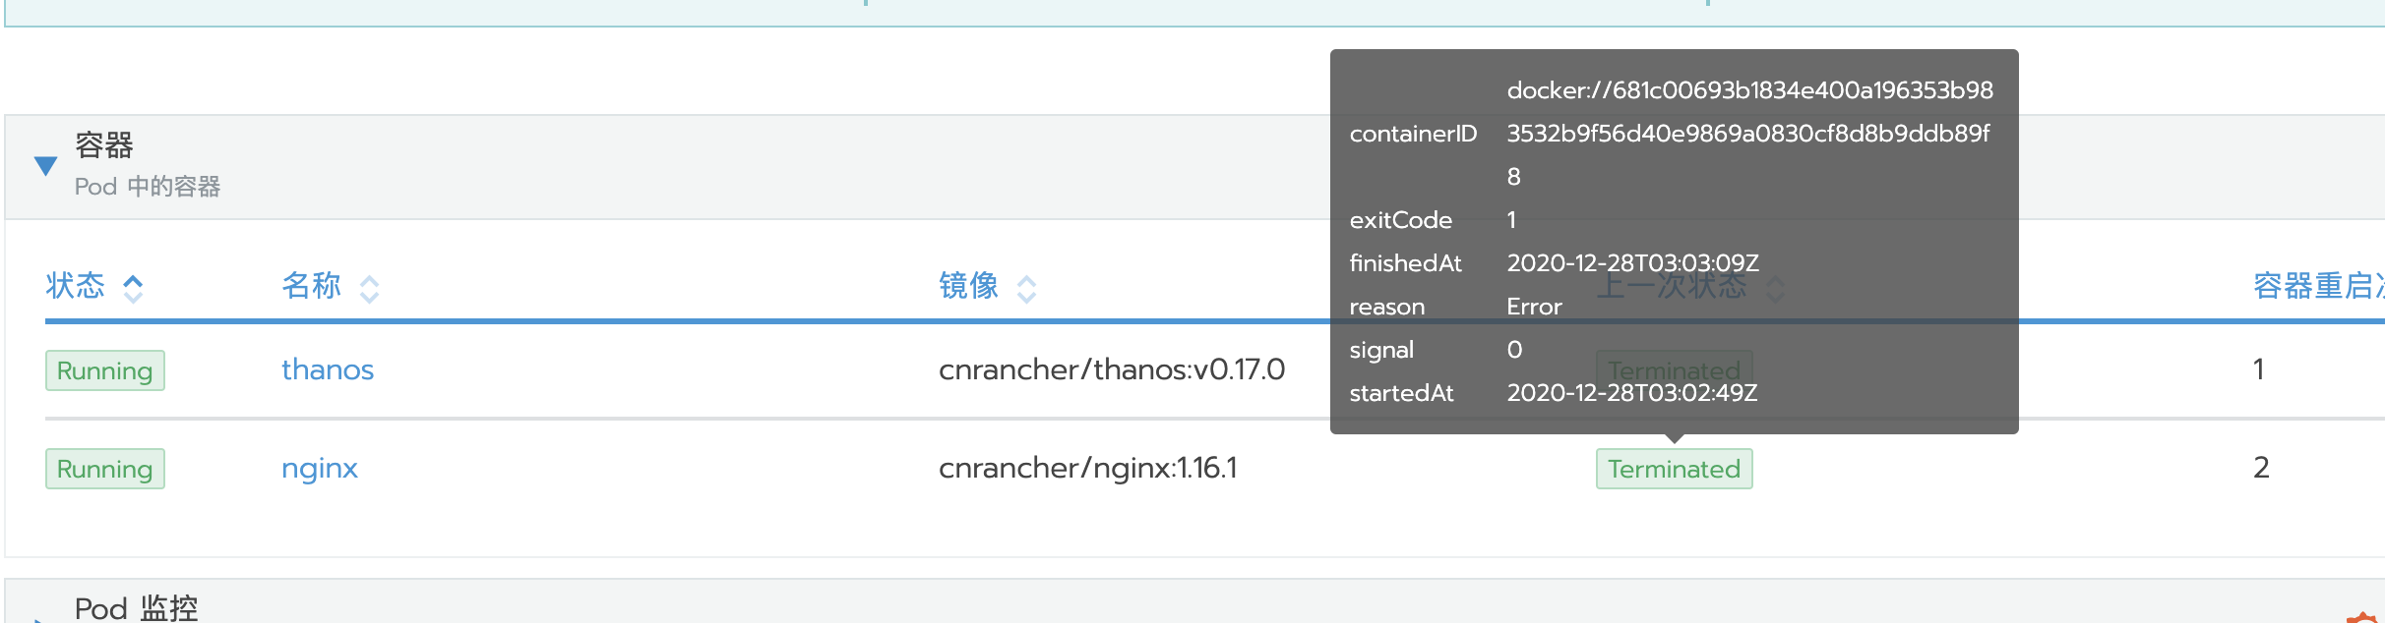Click the docker:// containerID value in tooltip
2385x623 pixels.
[x=1749, y=133]
